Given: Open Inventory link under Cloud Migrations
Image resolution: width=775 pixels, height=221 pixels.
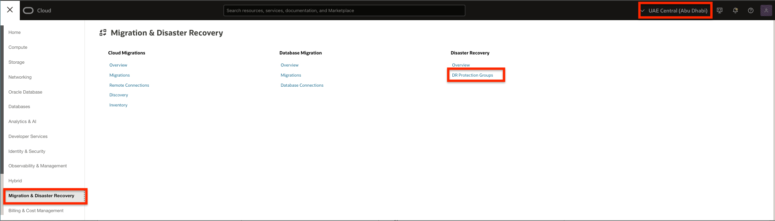Looking at the screenshot, I should (x=118, y=105).
